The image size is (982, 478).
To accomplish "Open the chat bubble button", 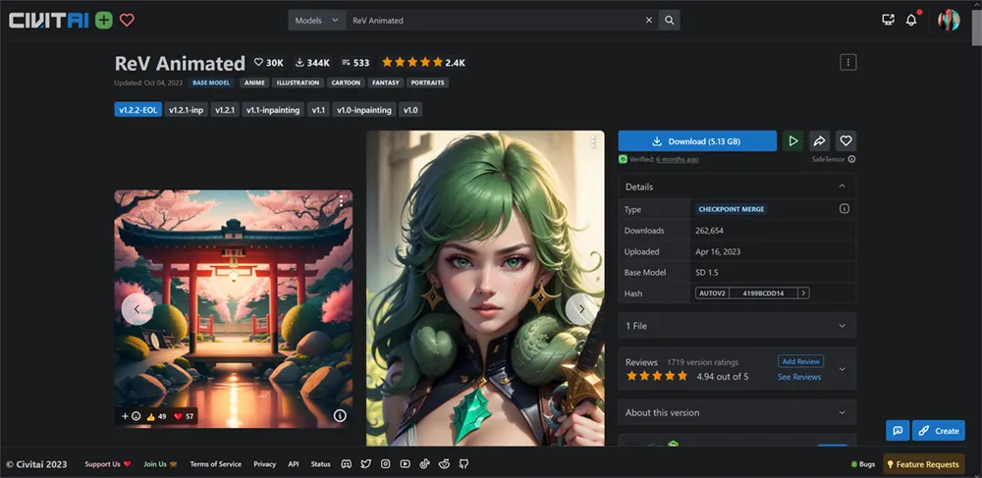I will (898, 431).
